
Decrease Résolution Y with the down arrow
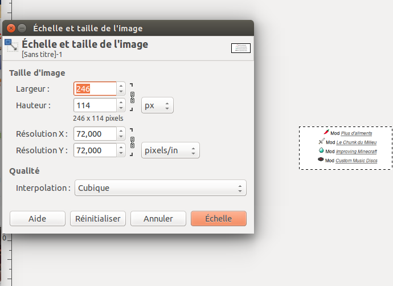tap(121, 153)
